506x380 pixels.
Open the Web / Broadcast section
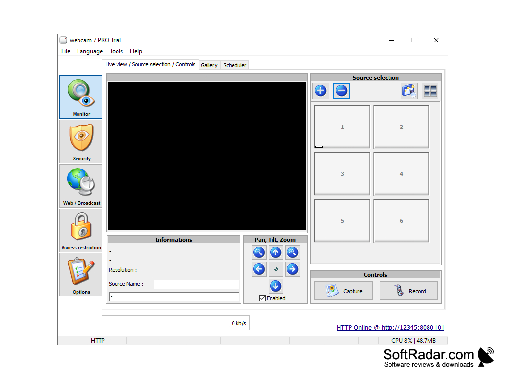pos(80,186)
